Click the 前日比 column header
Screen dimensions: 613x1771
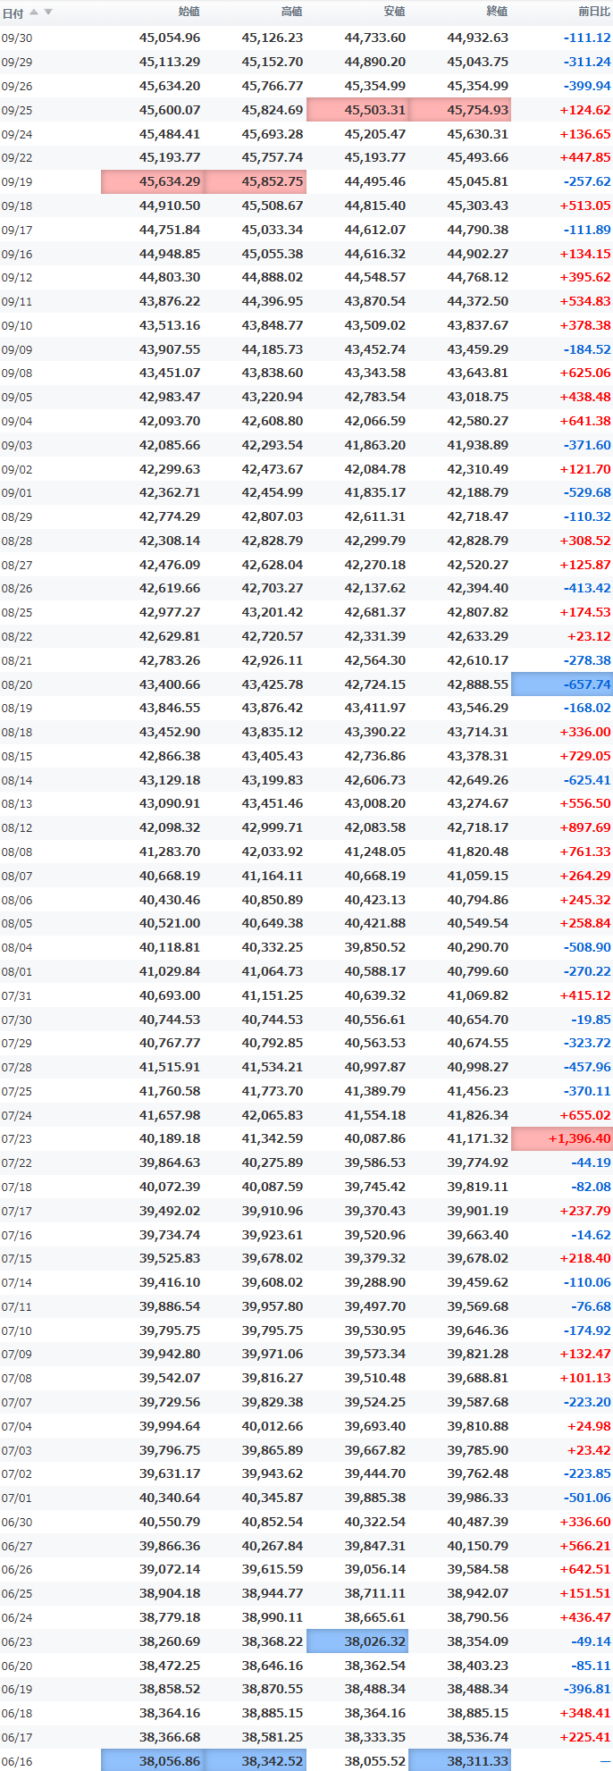tap(594, 12)
